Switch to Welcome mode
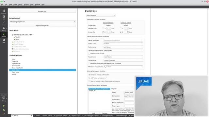209x117 pixels. [x=4, y=11]
